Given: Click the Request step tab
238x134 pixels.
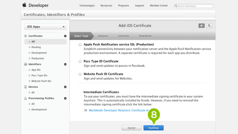Looking at the screenshot, I should (103, 36).
